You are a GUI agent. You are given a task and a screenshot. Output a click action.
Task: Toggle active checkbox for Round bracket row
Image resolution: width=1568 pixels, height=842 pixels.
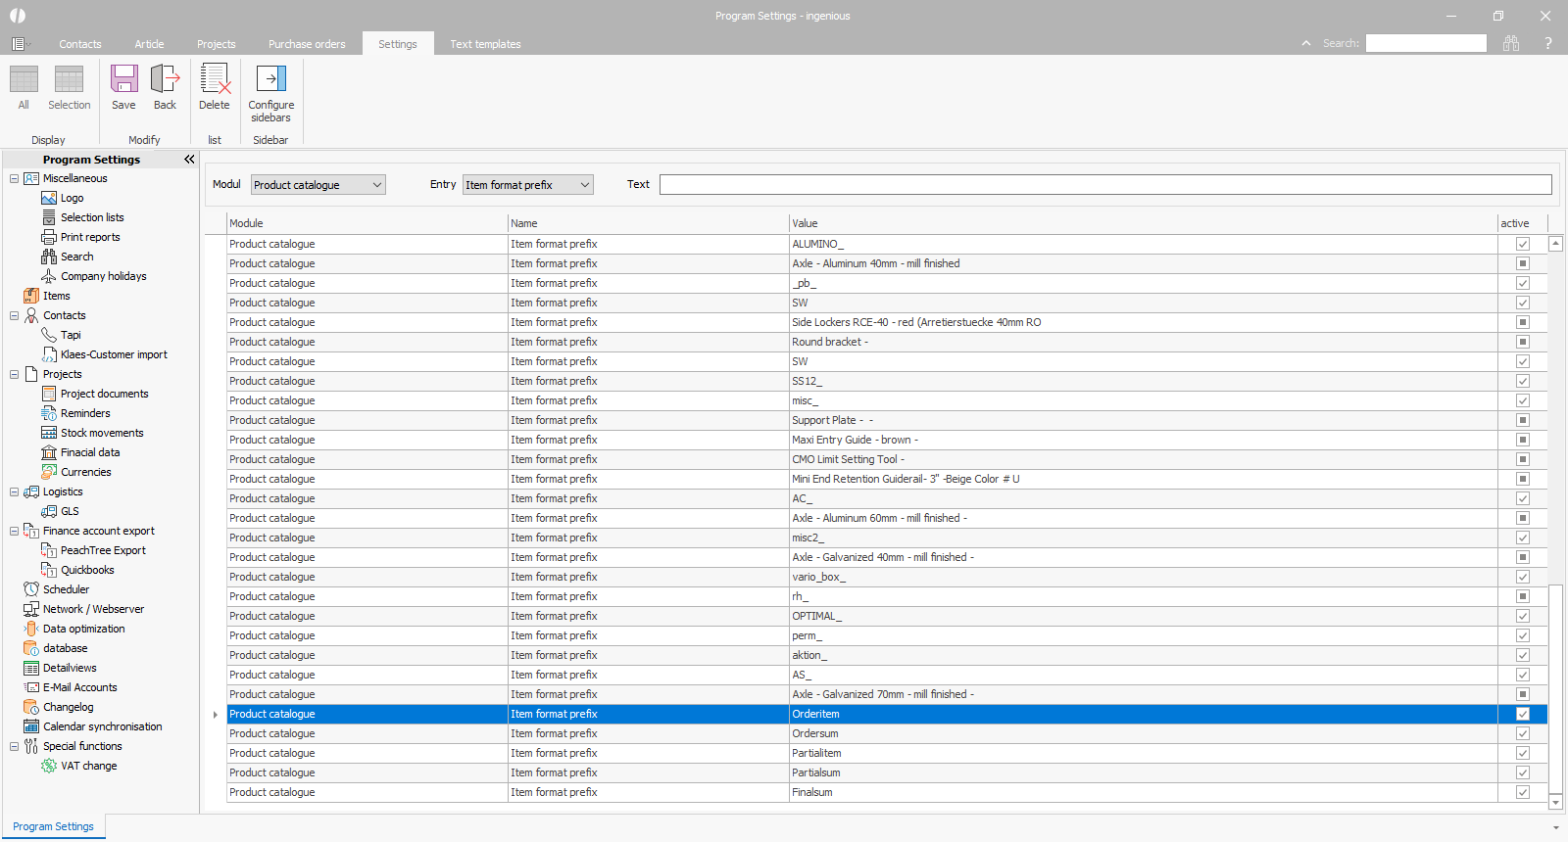coord(1522,342)
